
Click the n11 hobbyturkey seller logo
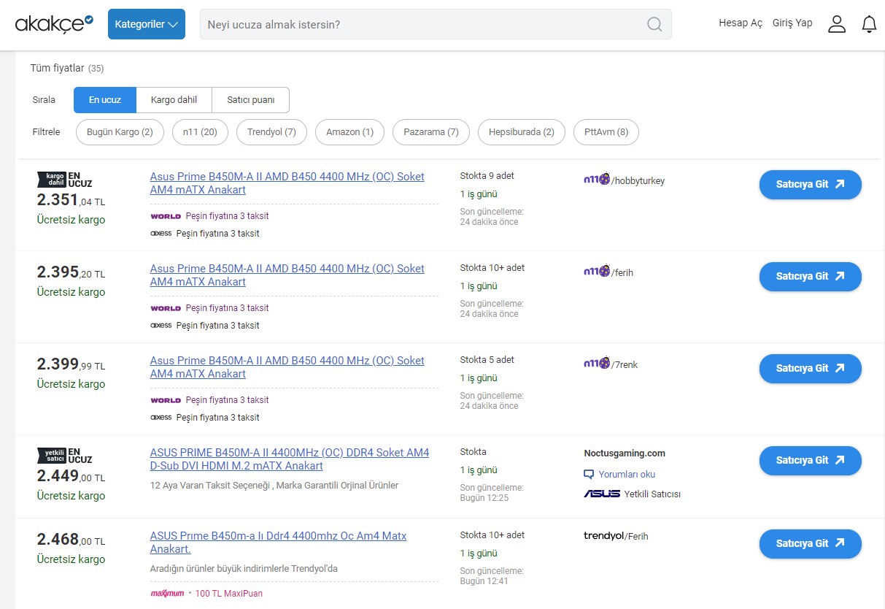pos(597,180)
